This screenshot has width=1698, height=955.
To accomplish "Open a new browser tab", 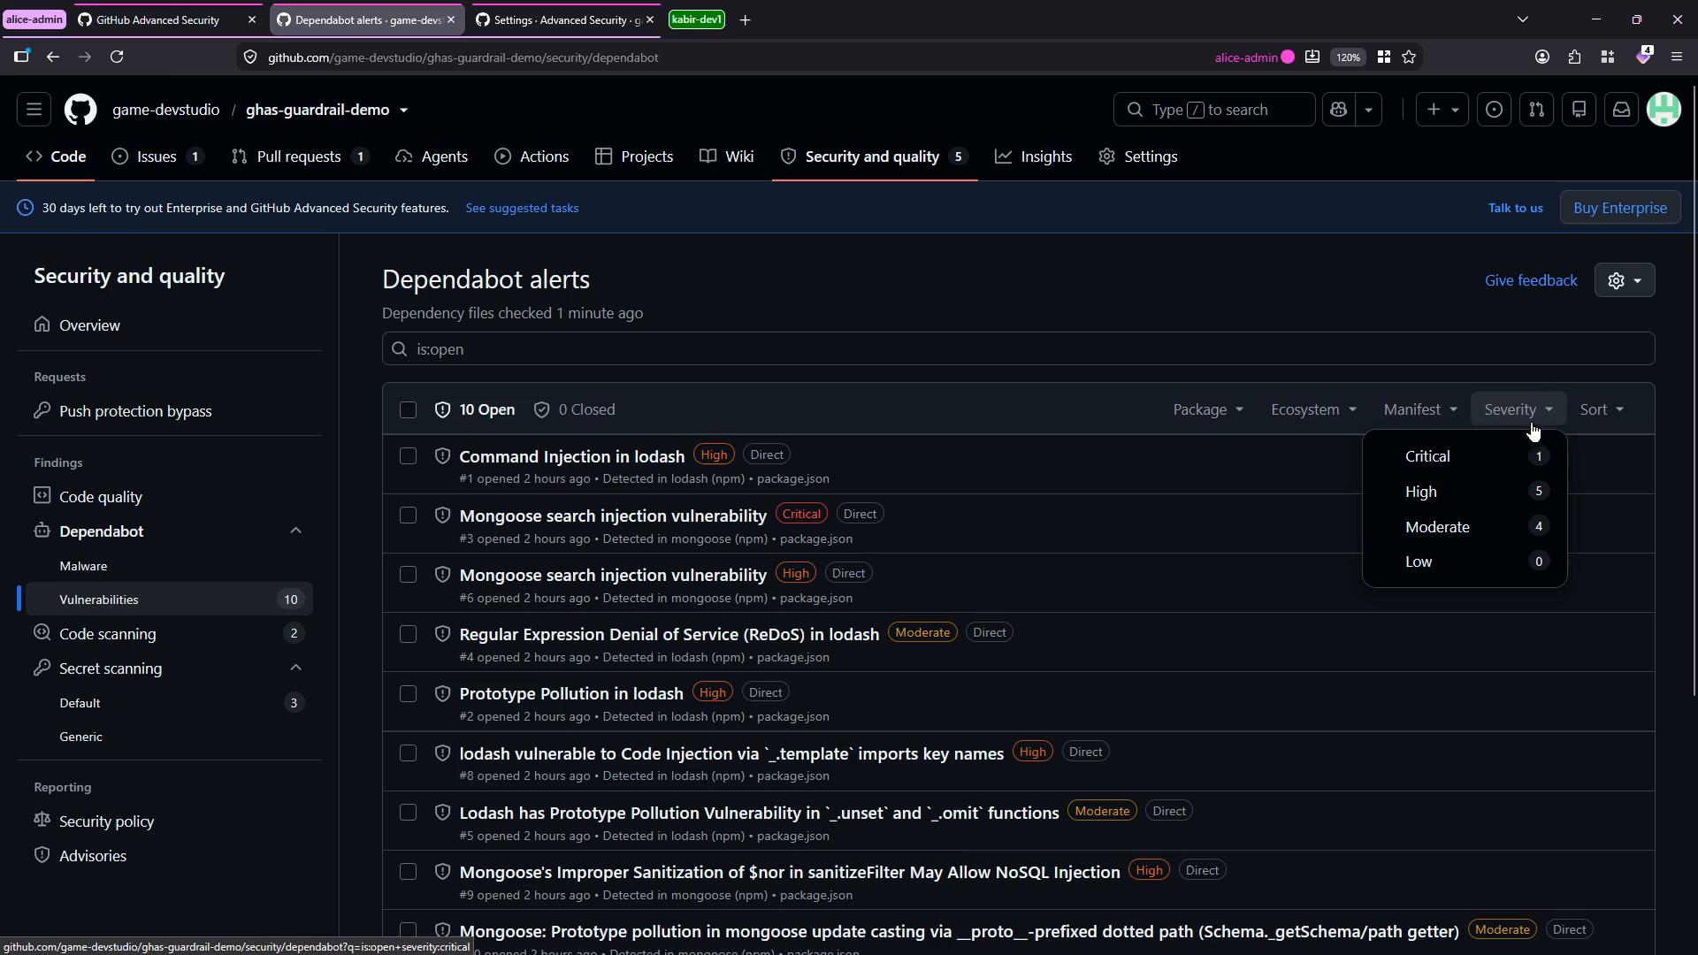I will [745, 19].
